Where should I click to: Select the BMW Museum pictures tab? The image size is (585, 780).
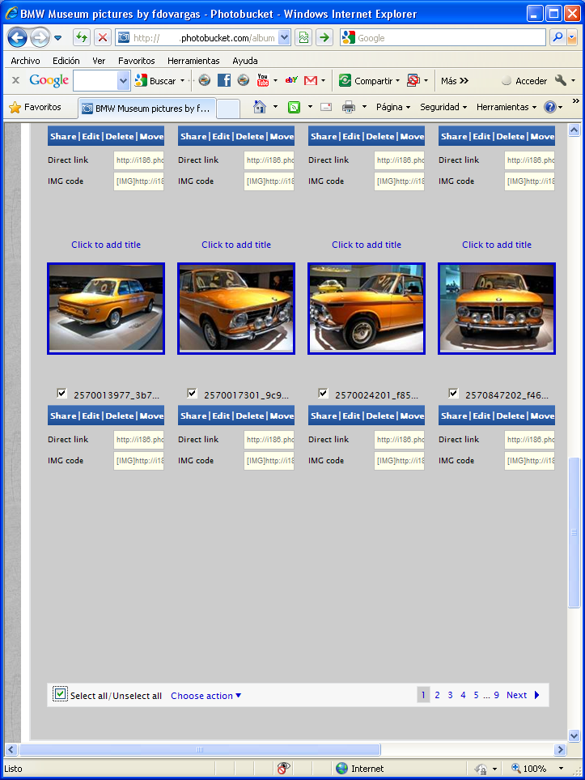click(147, 108)
